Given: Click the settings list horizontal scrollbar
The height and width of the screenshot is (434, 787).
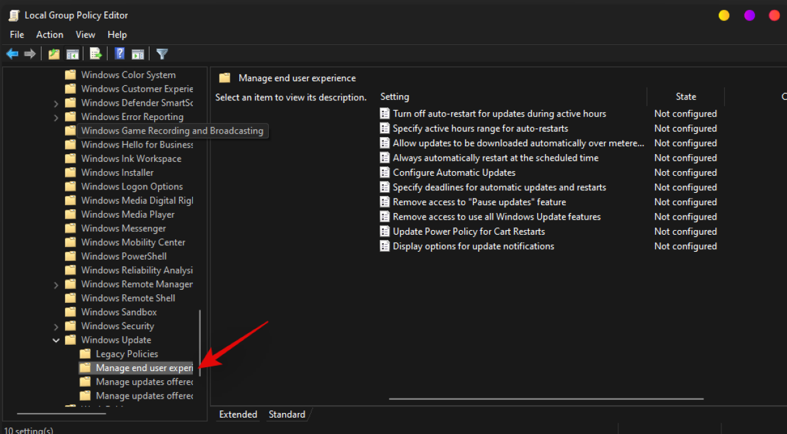Looking at the screenshot, I should (546, 399).
